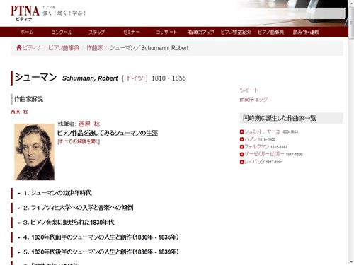Viewport: 354px width, 265px height.
Task: Click red plus icon beside フォルクマン
Action: pyautogui.click(x=241, y=147)
